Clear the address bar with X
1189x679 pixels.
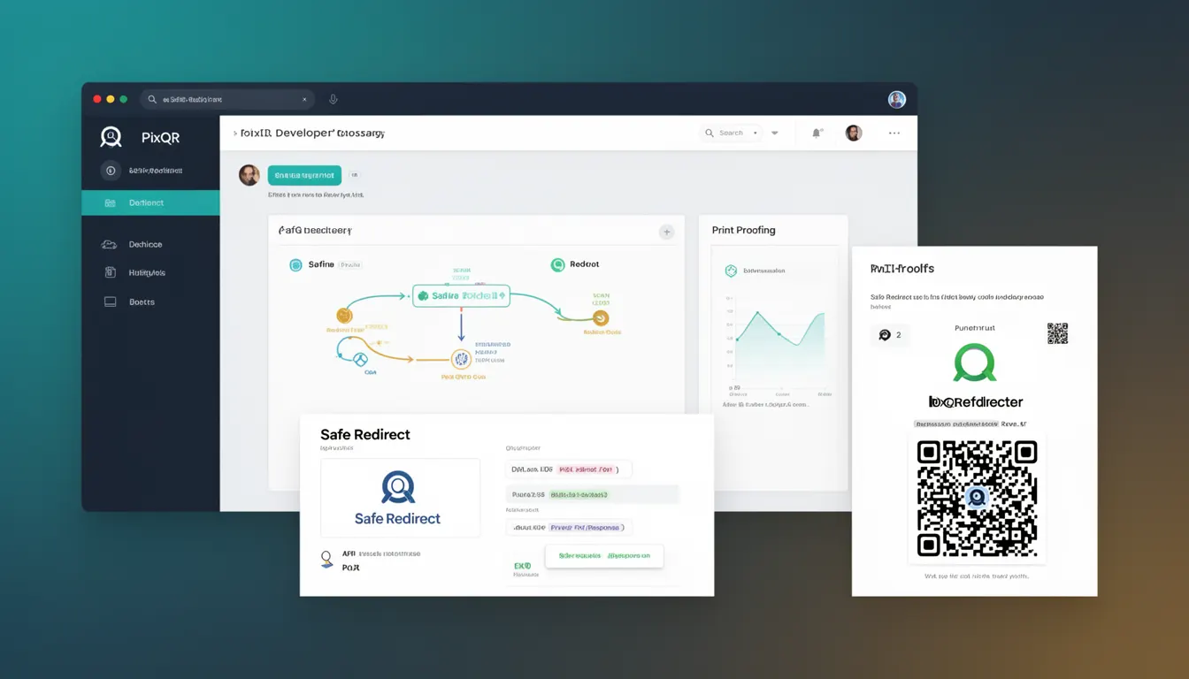pos(305,100)
